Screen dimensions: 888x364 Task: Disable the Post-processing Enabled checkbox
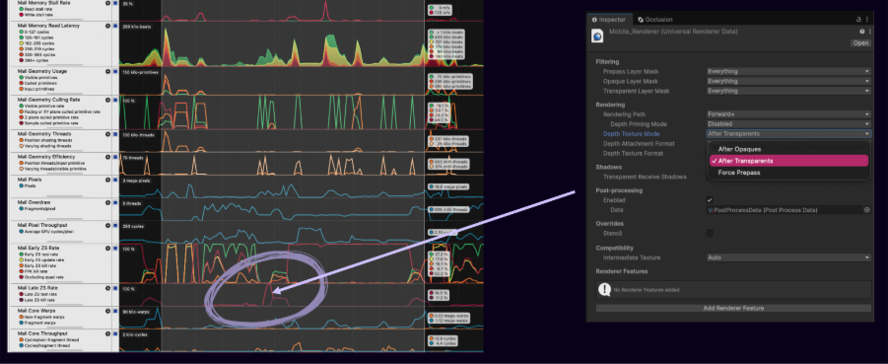[x=710, y=200]
